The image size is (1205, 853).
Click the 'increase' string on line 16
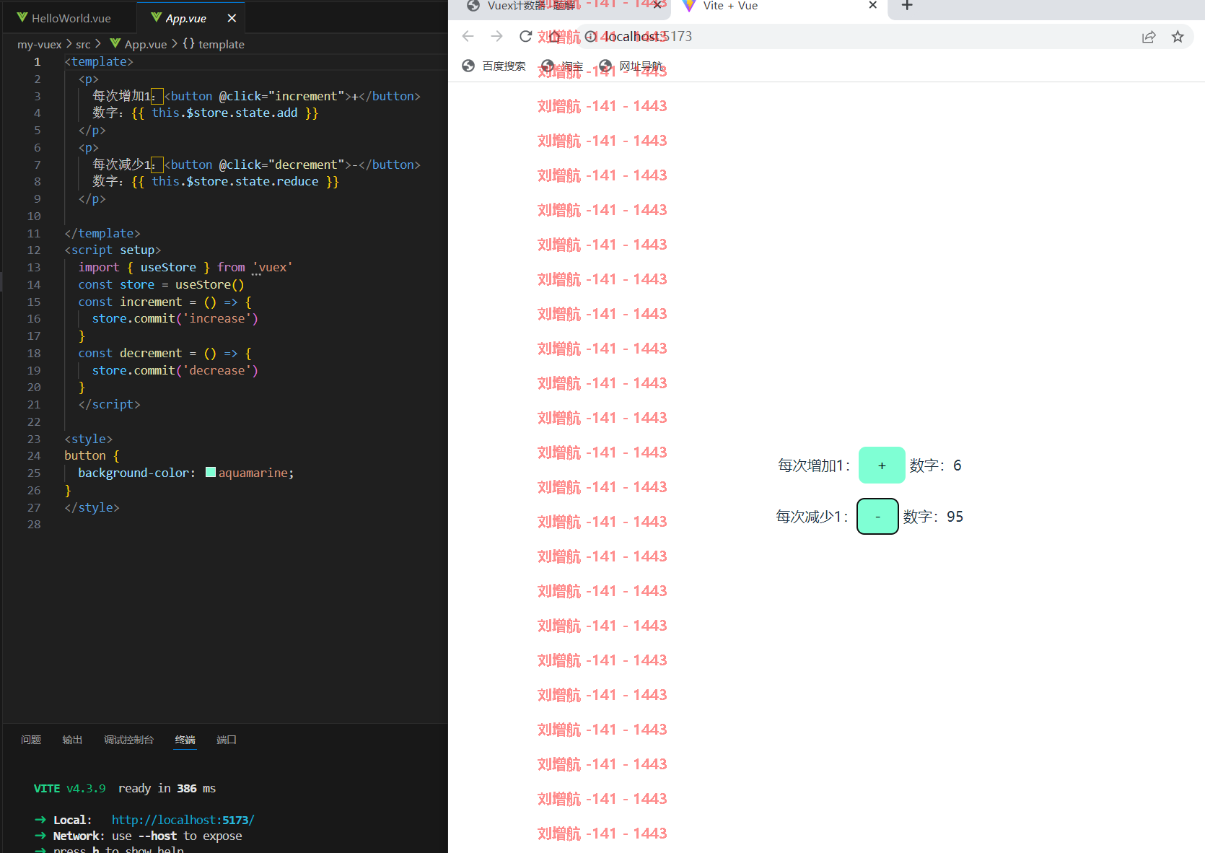(216, 318)
